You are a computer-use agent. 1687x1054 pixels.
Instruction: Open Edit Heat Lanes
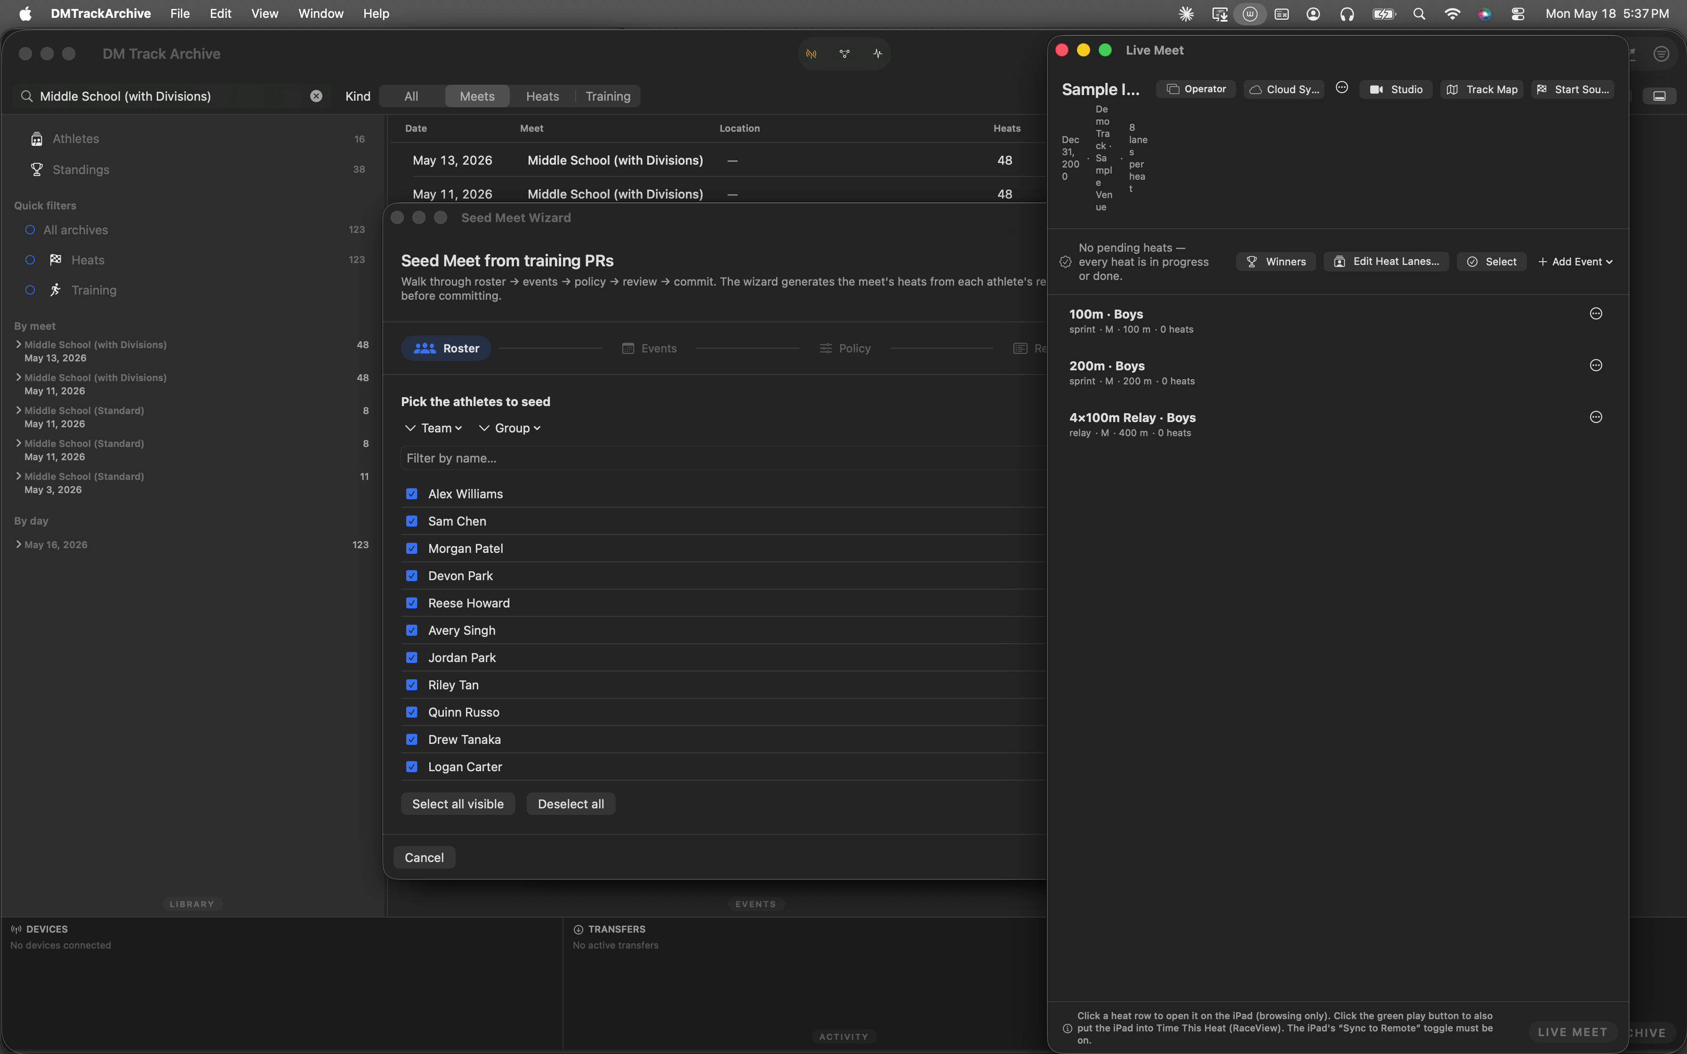coord(1387,262)
